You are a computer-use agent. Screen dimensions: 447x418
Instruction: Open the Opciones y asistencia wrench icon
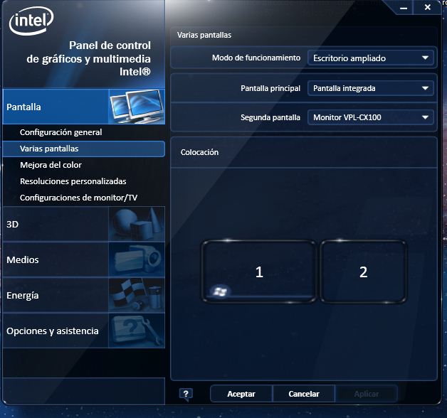click(x=137, y=331)
